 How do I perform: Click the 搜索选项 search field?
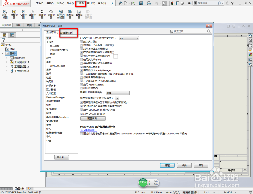click(190, 31)
